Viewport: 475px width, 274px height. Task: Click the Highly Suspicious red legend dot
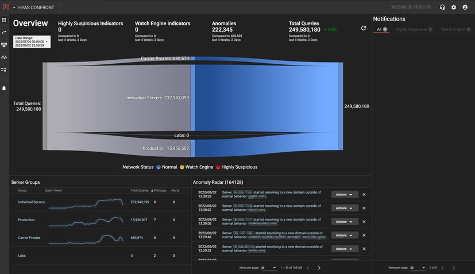click(x=218, y=167)
